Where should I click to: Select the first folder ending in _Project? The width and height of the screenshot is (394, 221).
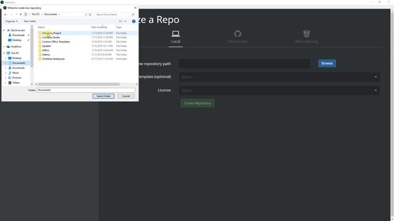tap(52, 33)
